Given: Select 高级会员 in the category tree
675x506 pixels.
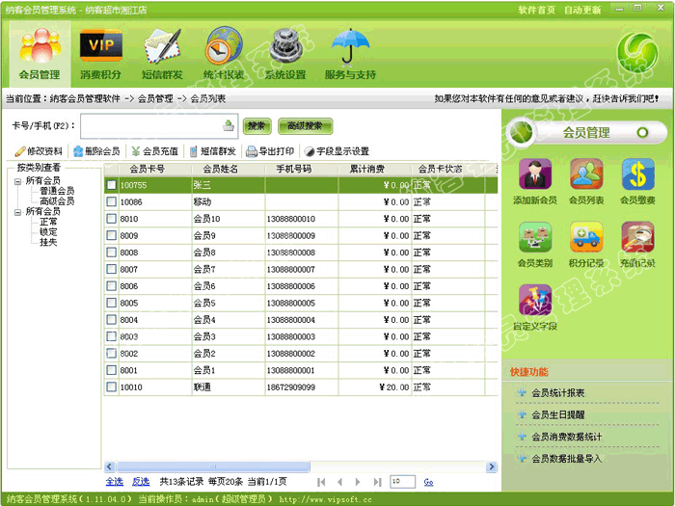Looking at the screenshot, I should click(x=57, y=200).
